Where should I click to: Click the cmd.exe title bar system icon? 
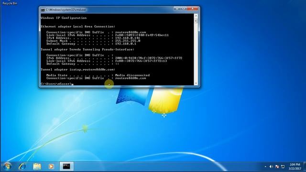43,10
